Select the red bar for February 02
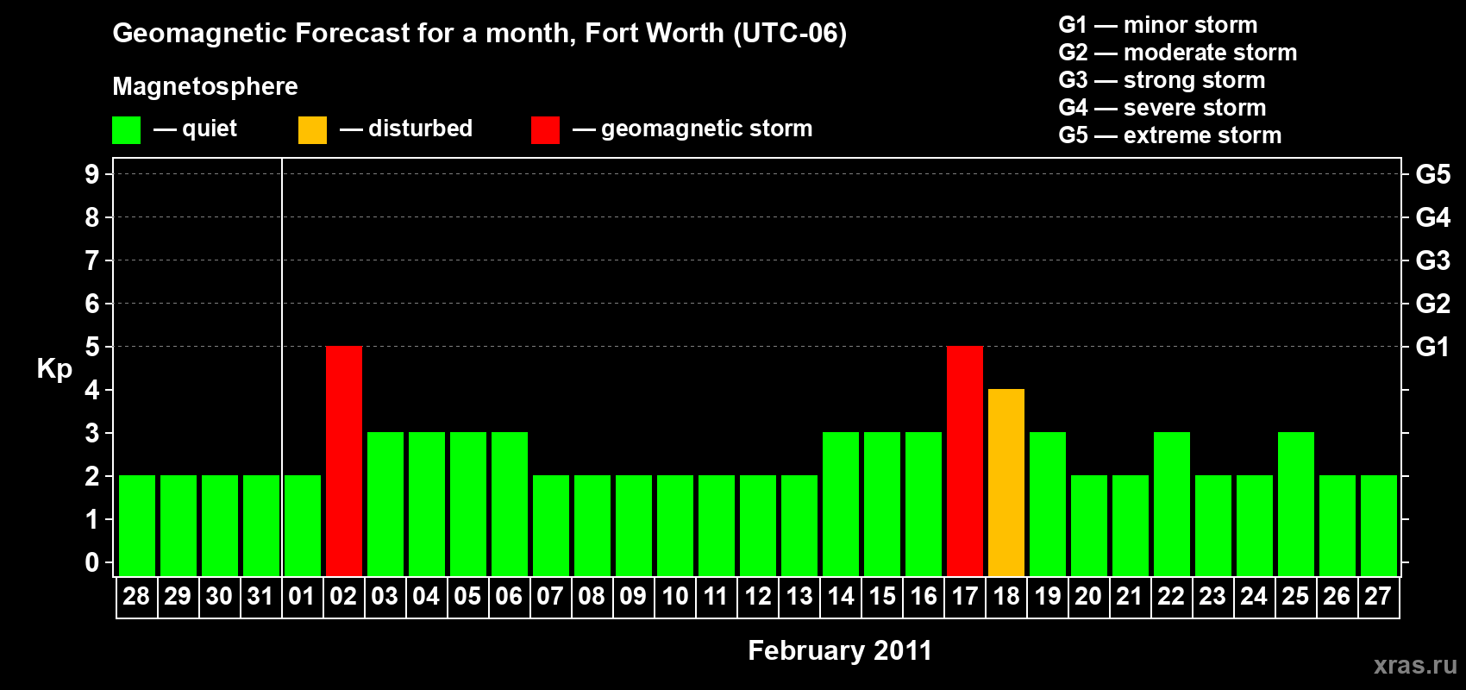Viewport: 1466px width, 690px height. coord(344,461)
